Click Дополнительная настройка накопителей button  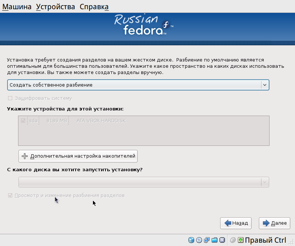click(78, 156)
